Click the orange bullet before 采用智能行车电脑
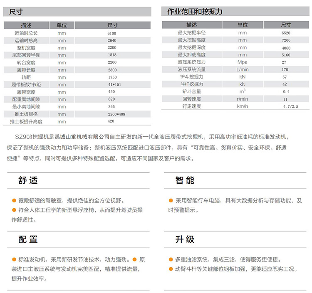 click(x=171, y=200)
